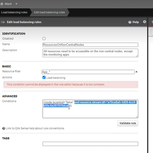The height and width of the screenshot is (153, 153).
Task: Click the BASIC section heading
Action: 7,66
